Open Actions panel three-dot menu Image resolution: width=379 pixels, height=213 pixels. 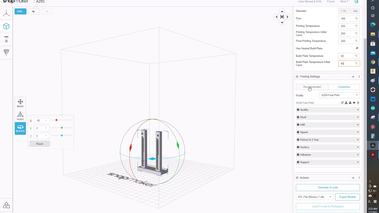coord(359,178)
